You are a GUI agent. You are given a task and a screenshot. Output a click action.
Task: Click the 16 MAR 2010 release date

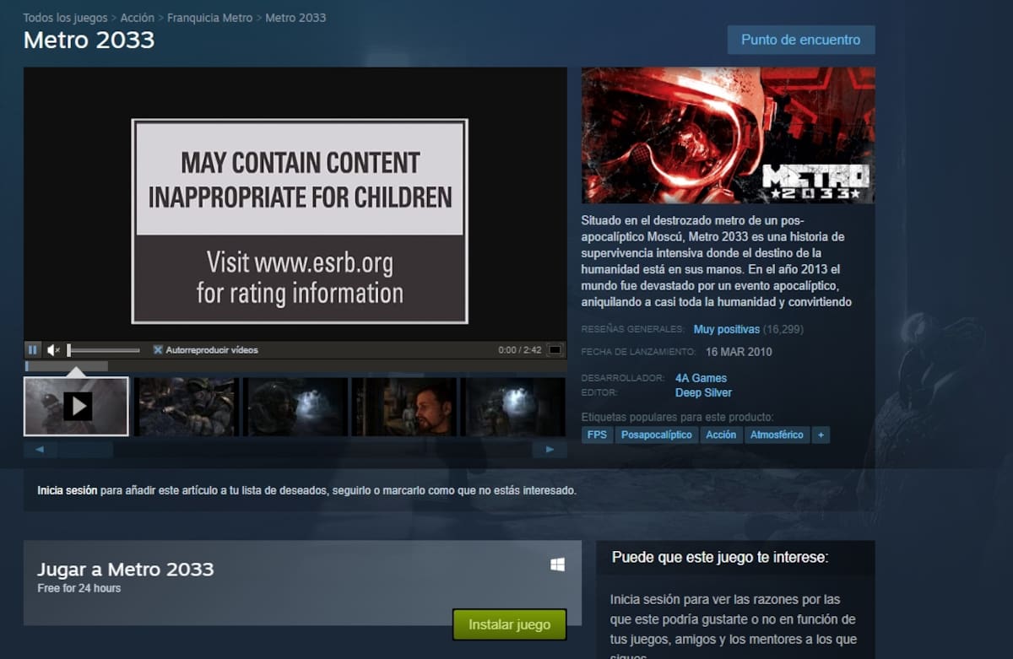click(739, 352)
